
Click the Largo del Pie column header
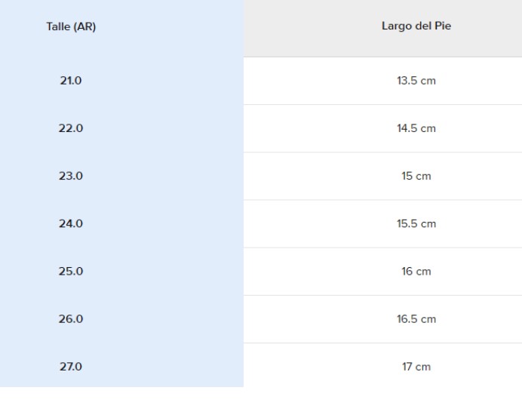pyautogui.click(x=416, y=28)
